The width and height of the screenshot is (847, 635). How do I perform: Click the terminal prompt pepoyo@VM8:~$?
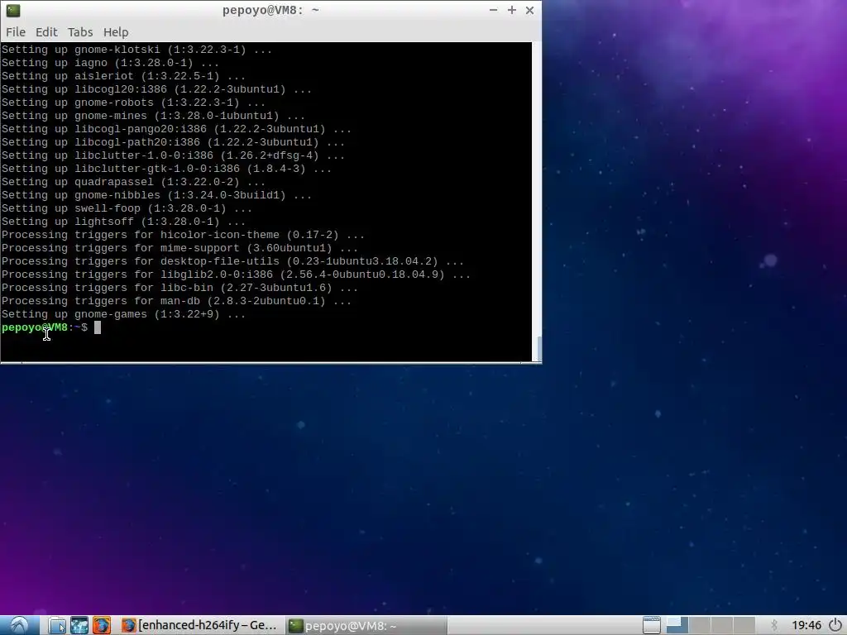(45, 327)
